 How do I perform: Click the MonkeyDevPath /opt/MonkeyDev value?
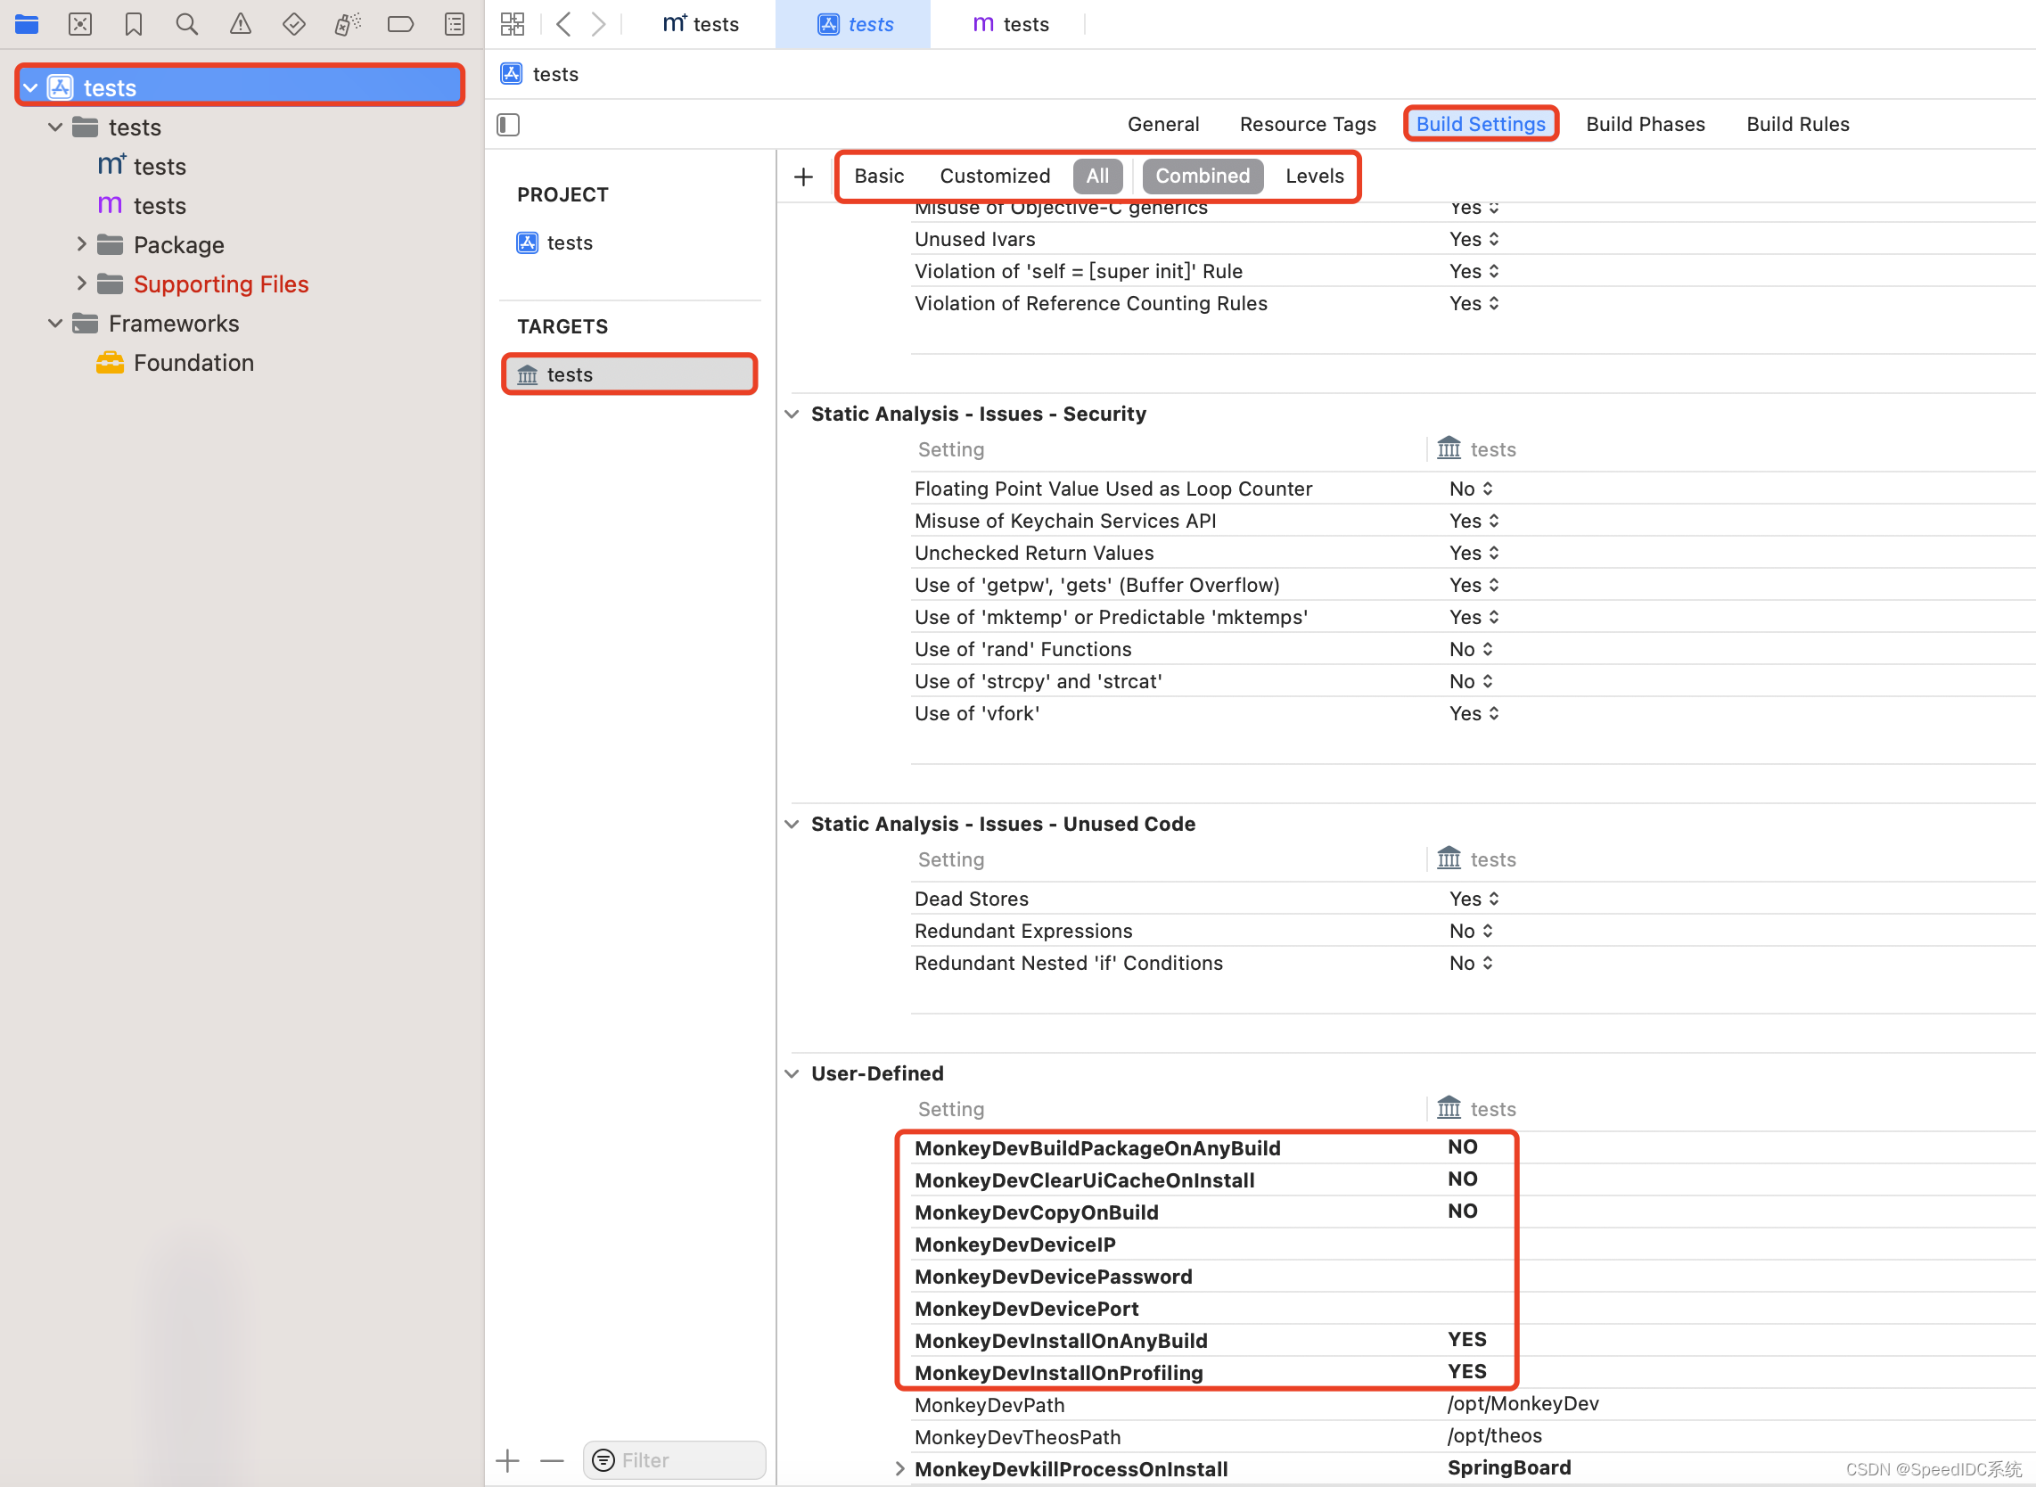tap(1523, 1404)
